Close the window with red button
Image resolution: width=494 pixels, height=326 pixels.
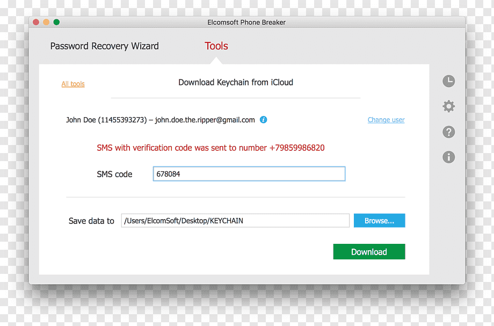[36, 22]
